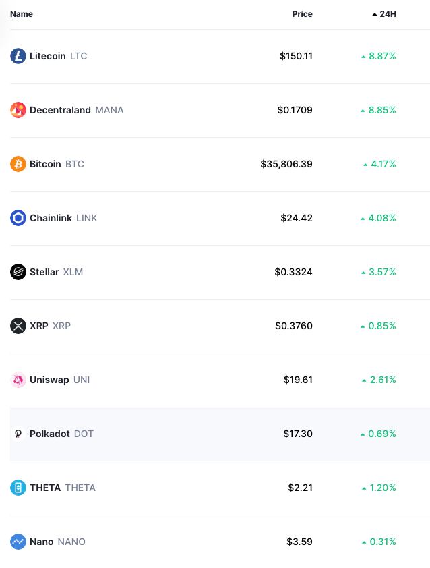This screenshot has width=430, height=568.
Task: Click the Chainlink hexagon logo icon
Action: tap(18, 218)
